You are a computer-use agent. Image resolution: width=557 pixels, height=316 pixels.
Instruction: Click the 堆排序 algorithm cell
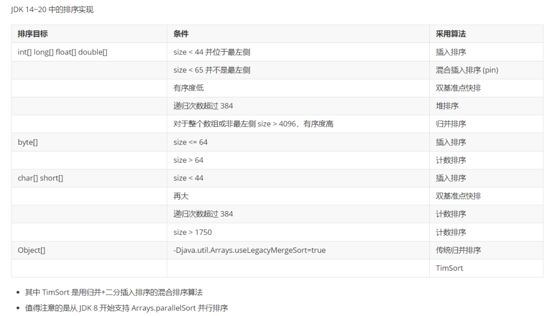point(447,106)
